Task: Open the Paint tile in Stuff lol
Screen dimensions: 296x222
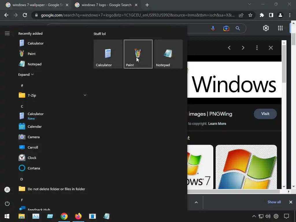Action: coord(138,54)
